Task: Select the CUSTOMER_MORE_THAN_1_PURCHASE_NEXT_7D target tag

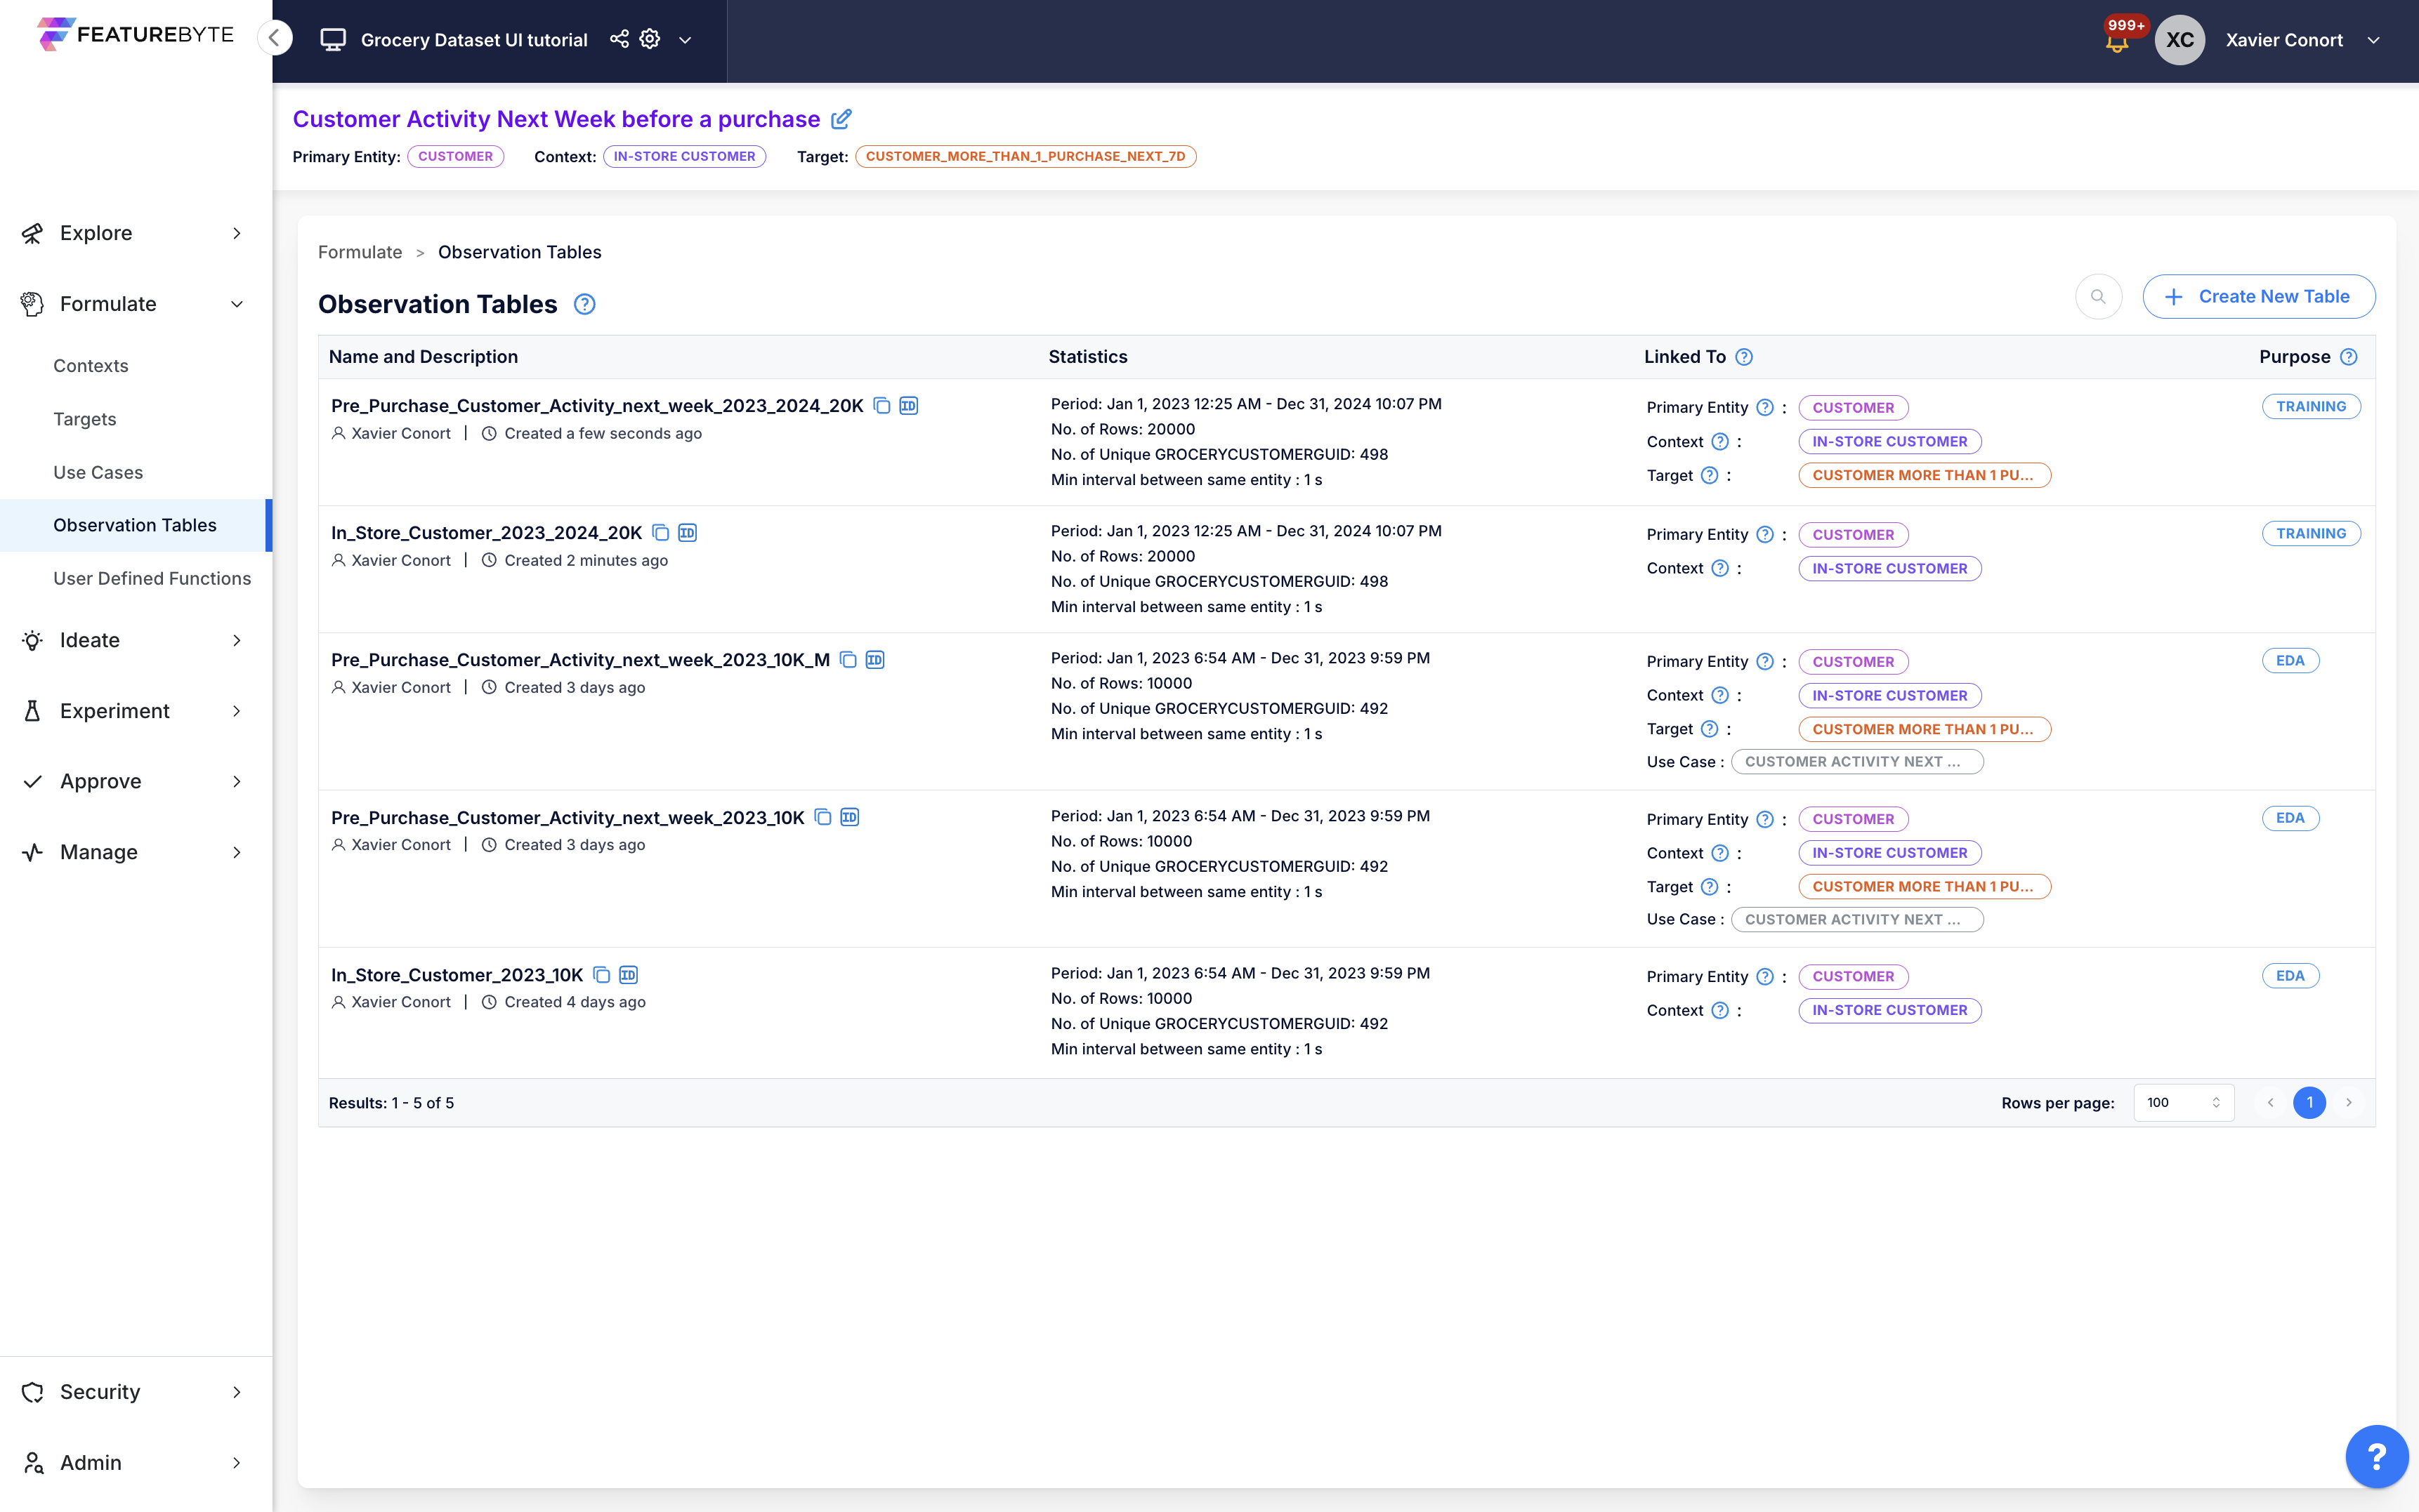Action: (x=1025, y=156)
